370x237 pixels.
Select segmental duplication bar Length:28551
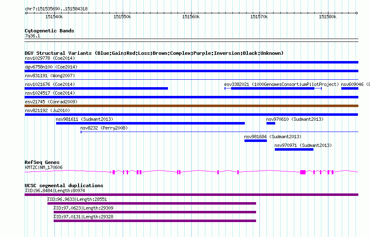(152, 203)
